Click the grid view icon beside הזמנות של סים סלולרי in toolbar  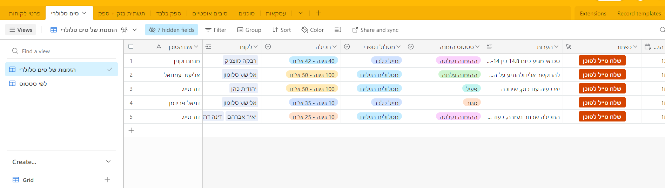(x=54, y=30)
